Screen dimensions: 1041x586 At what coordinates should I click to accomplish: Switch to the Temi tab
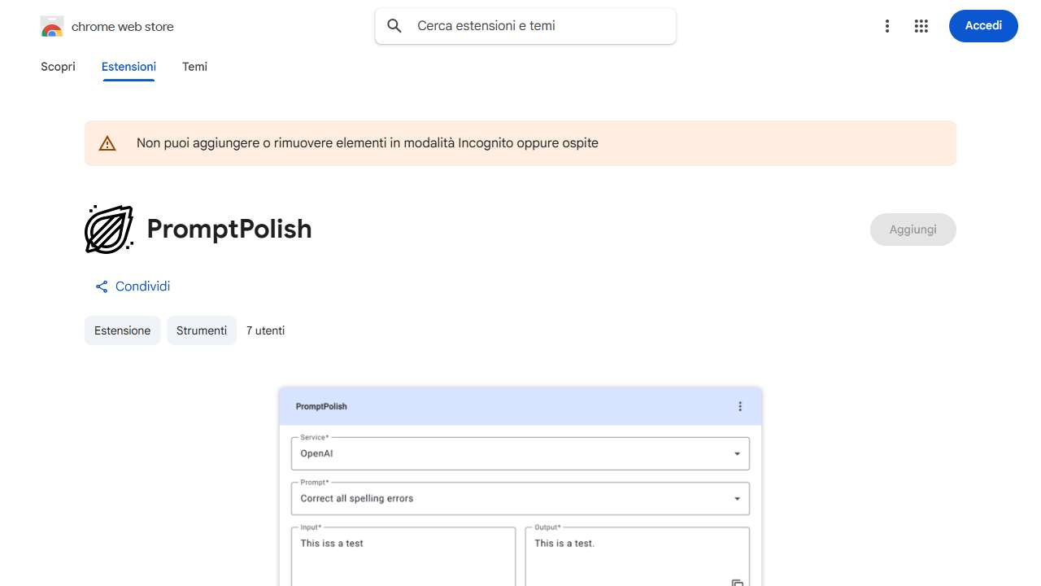click(194, 67)
